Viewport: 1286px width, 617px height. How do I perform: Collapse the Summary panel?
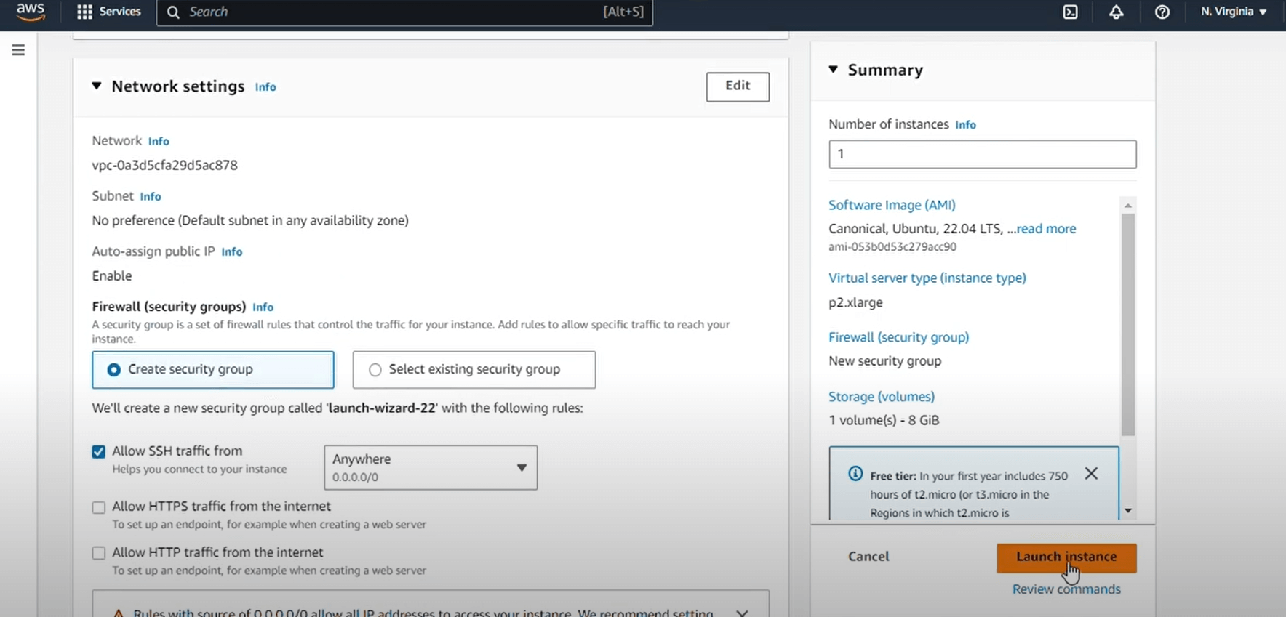coord(834,70)
